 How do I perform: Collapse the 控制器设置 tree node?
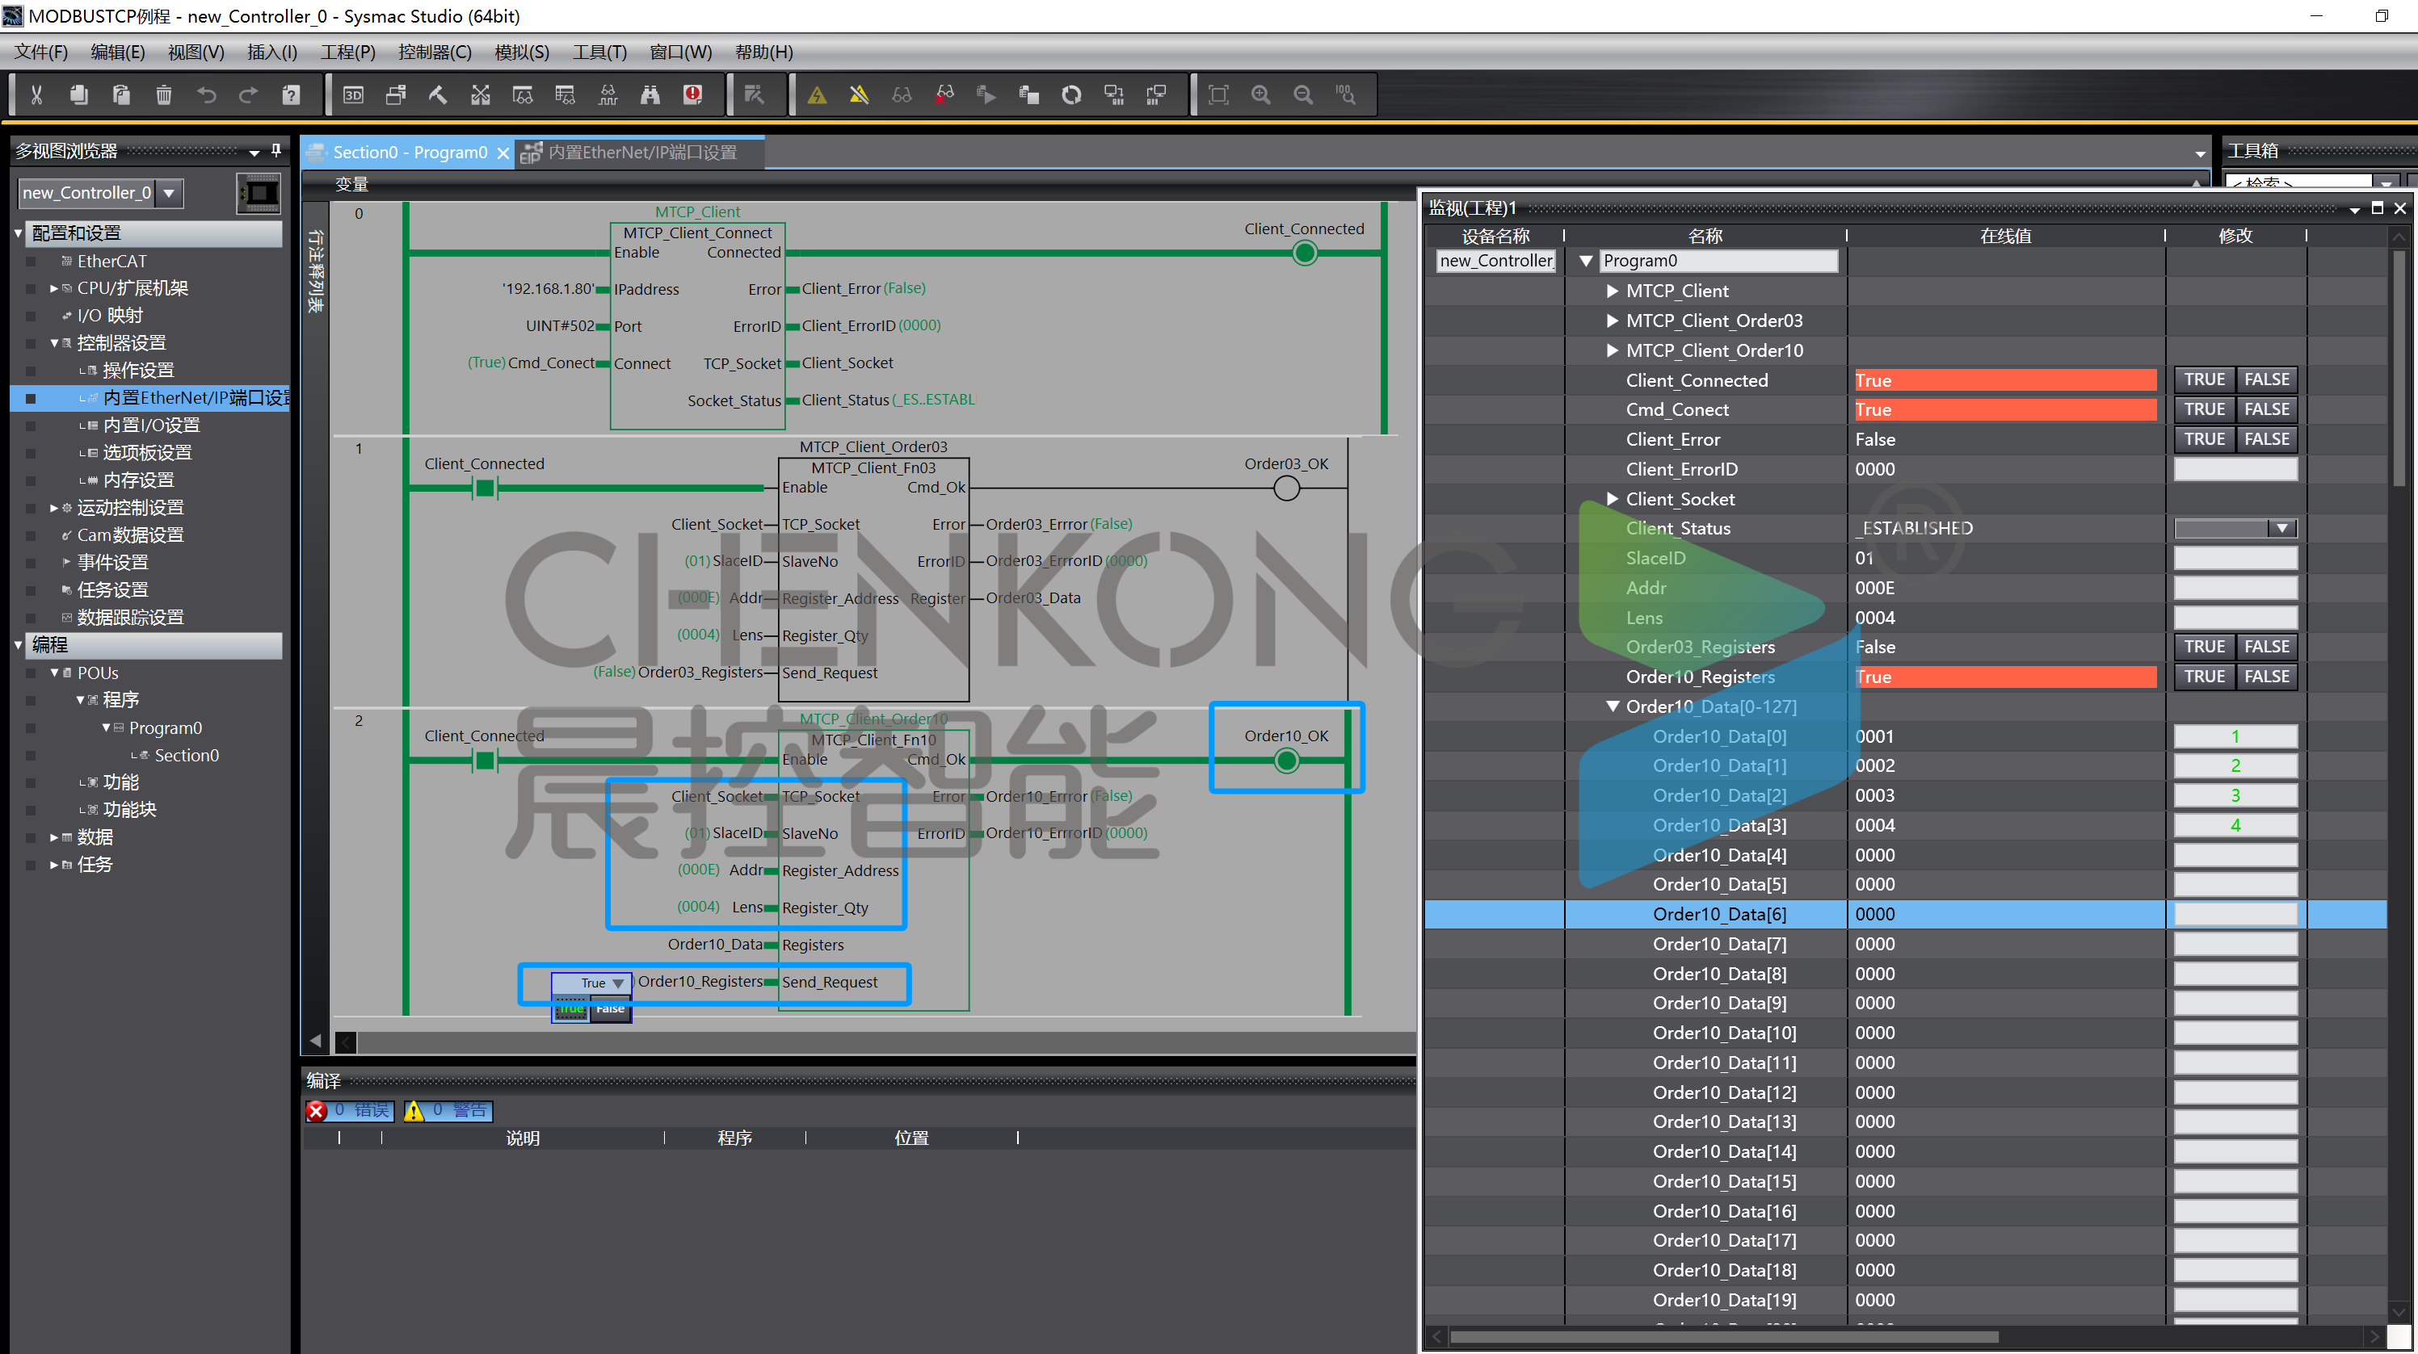[x=53, y=343]
